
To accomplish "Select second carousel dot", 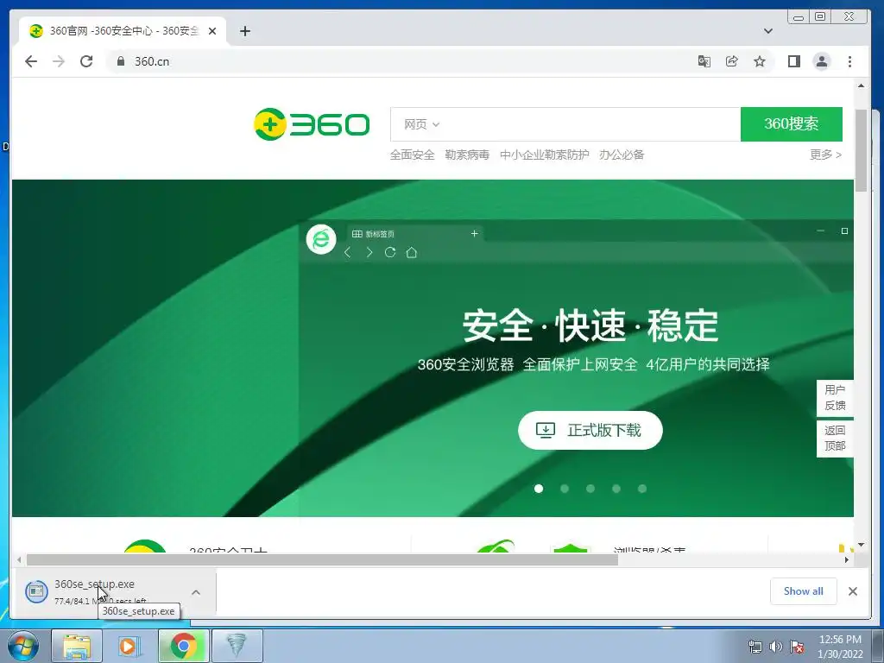I will click(565, 489).
